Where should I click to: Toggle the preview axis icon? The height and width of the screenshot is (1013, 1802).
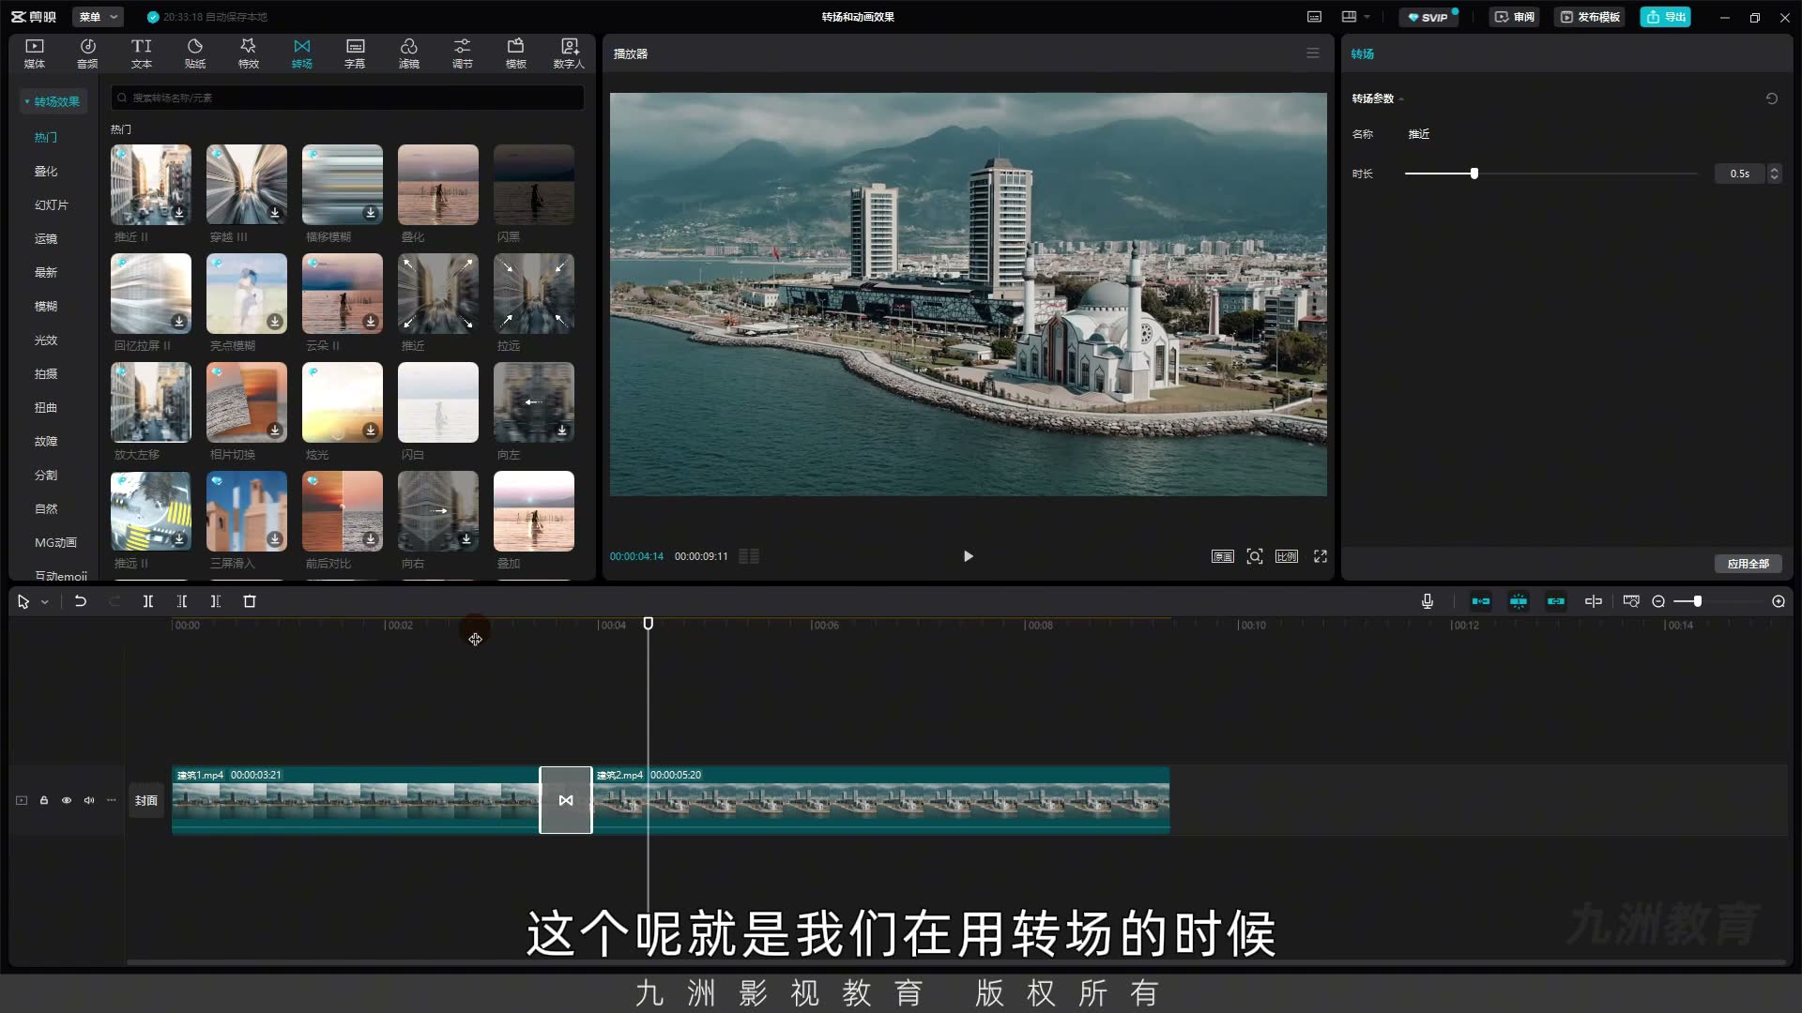(x=1594, y=601)
